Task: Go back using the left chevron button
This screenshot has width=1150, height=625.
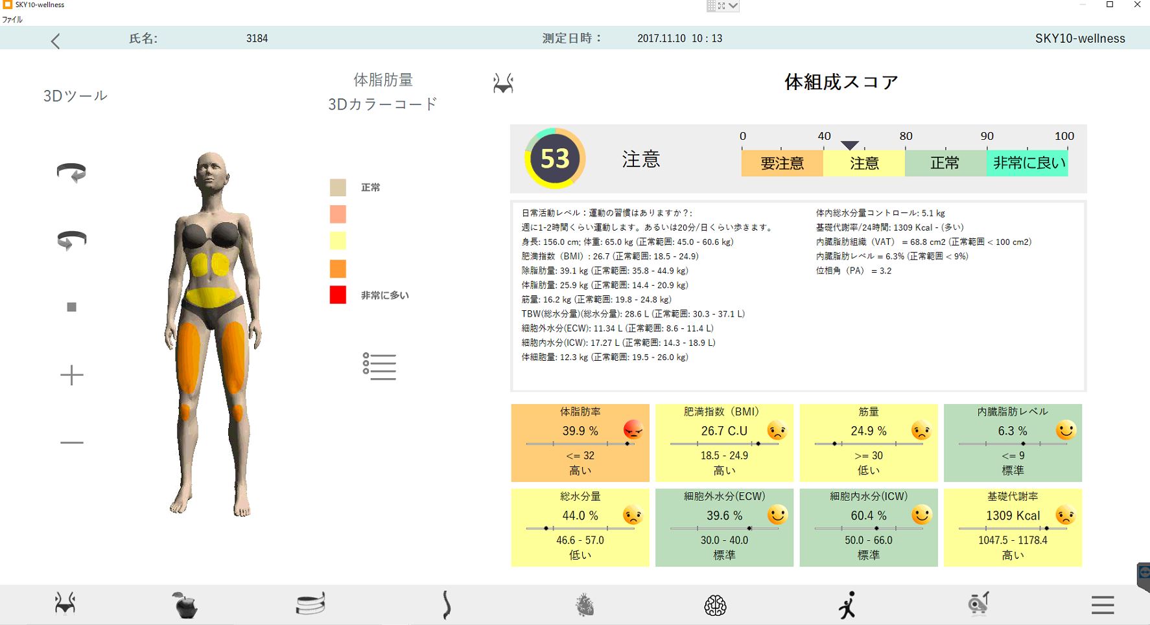Action: coord(56,40)
